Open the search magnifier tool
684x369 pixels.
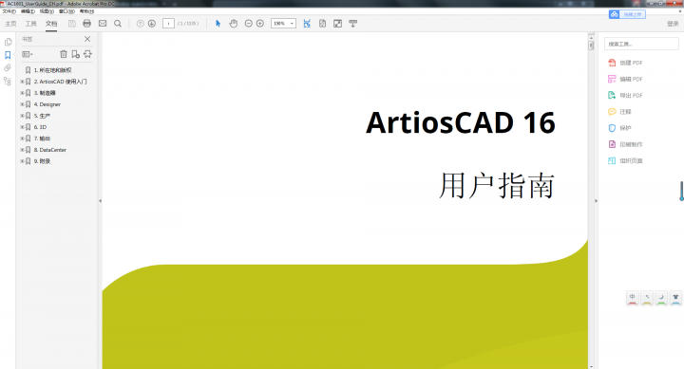(118, 24)
